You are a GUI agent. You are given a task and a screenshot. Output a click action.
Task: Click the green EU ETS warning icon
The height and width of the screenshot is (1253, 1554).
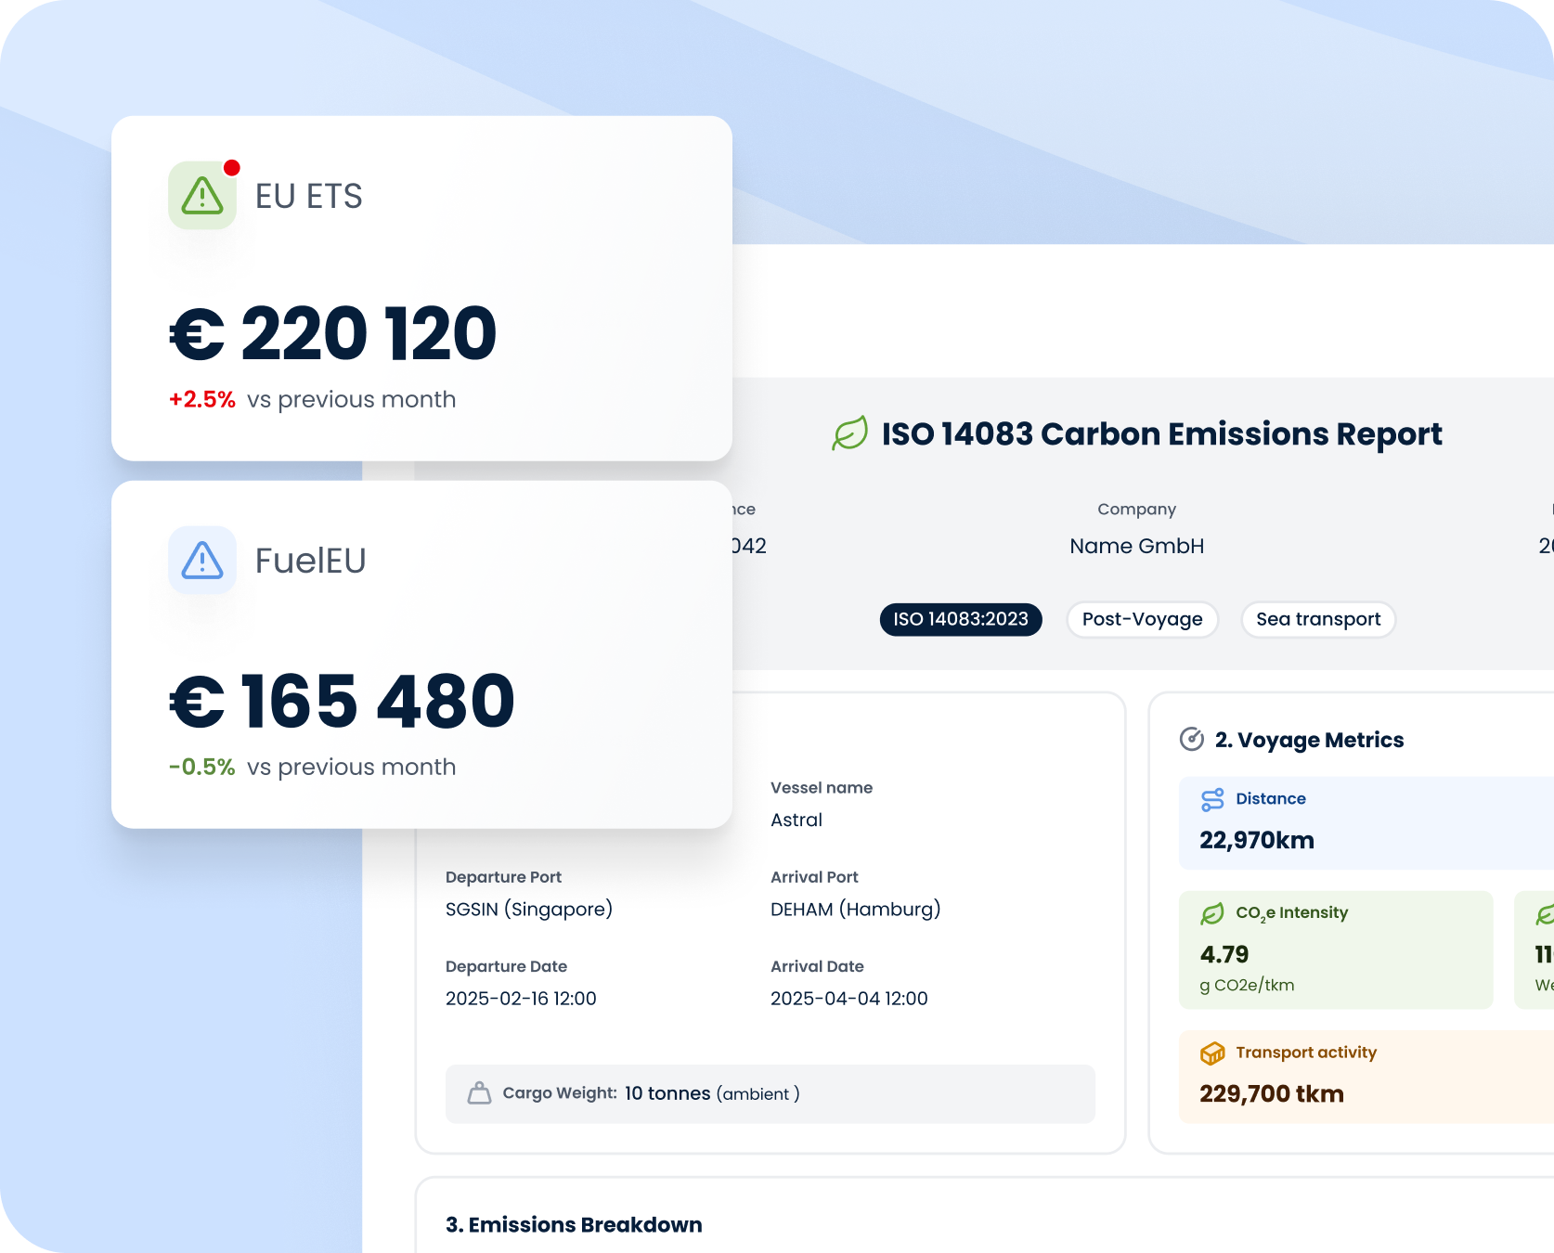coord(201,196)
